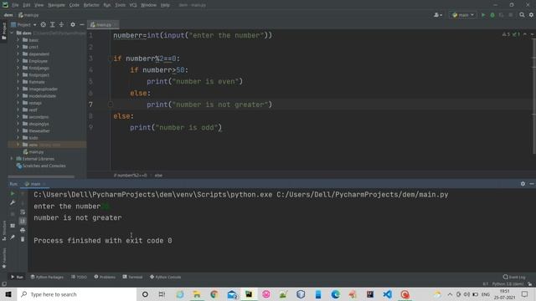Hide the Project panel with minus icon
Image resolution: width=536 pixels, height=301 pixels.
82,24
